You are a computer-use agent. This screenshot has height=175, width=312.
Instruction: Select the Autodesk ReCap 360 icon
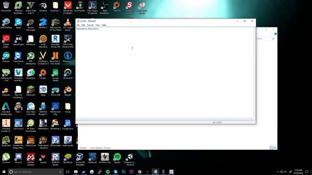[55, 41]
